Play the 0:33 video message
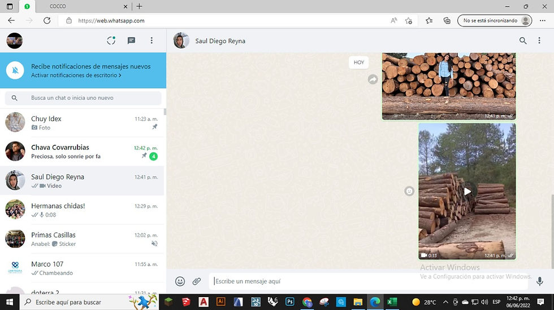This screenshot has height=310, width=554. tap(467, 191)
